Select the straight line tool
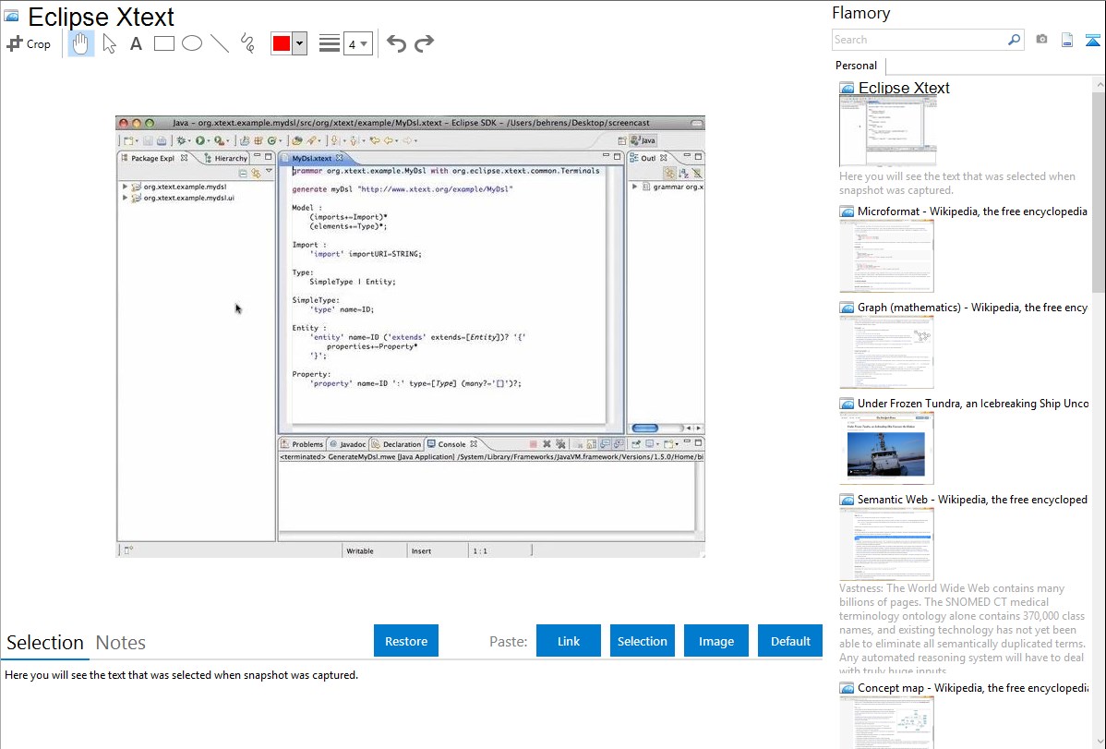The image size is (1106, 749). pyautogui.click(x=220, y=43)
